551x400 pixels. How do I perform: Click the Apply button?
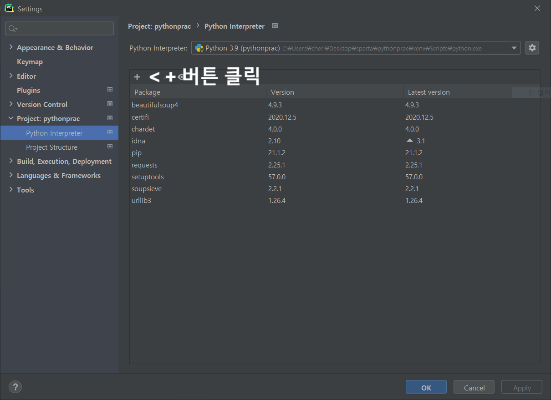point(522,388)
